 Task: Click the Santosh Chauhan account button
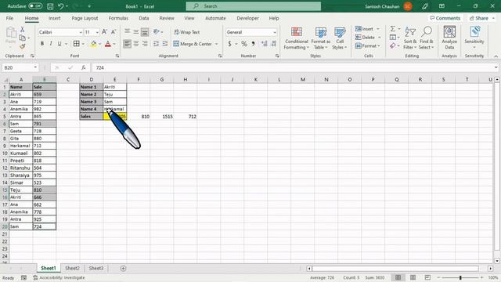(x=388, y=6)
